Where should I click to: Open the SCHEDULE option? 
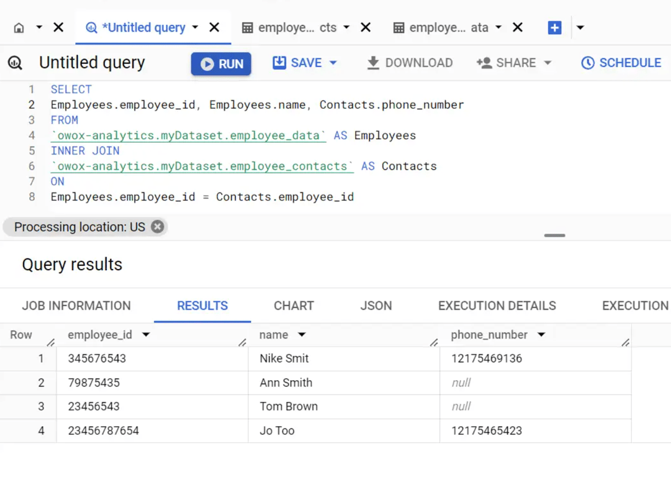[621, 63]
